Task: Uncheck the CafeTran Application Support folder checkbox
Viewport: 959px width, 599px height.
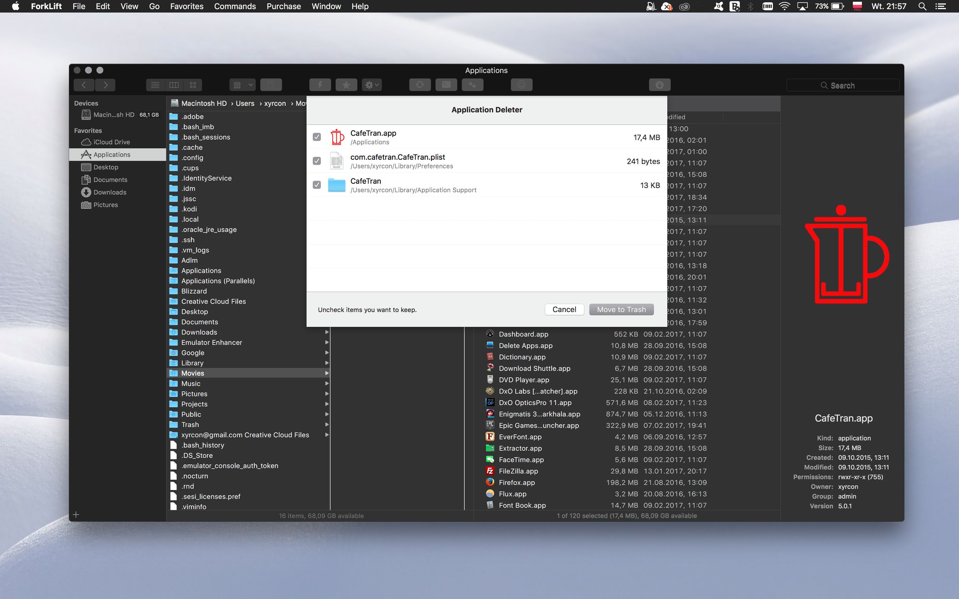Action: coord(317,185)
